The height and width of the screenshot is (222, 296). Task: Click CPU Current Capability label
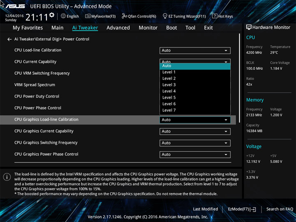[x=35, y=62]
